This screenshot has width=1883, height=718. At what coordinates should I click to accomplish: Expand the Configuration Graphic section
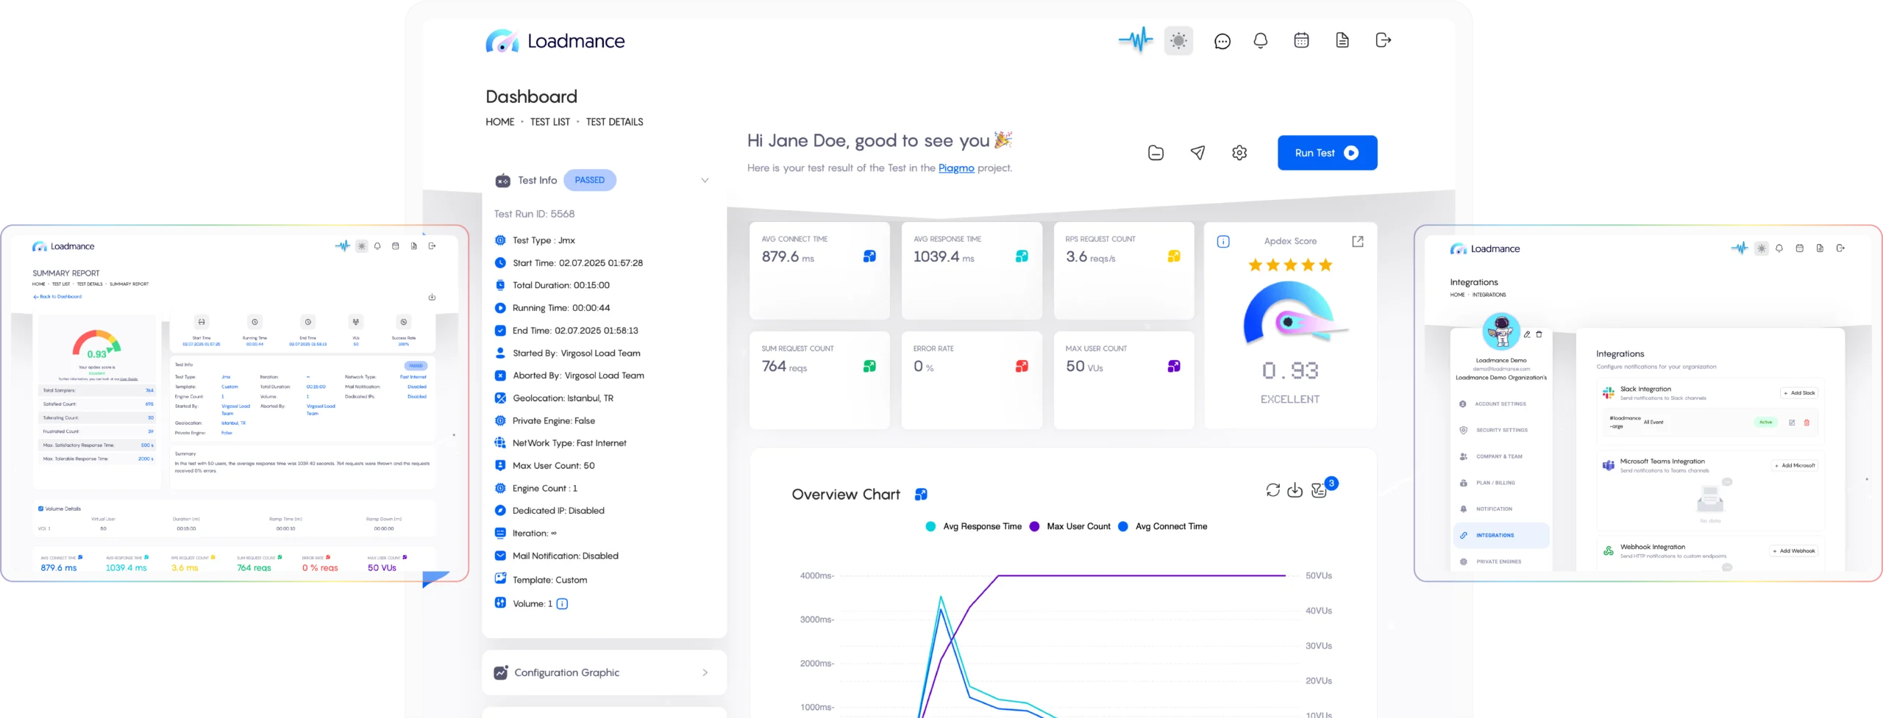705,672
